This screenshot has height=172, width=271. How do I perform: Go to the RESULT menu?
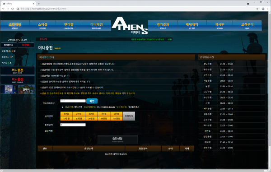pyautogui.click(x=163, y=26)
